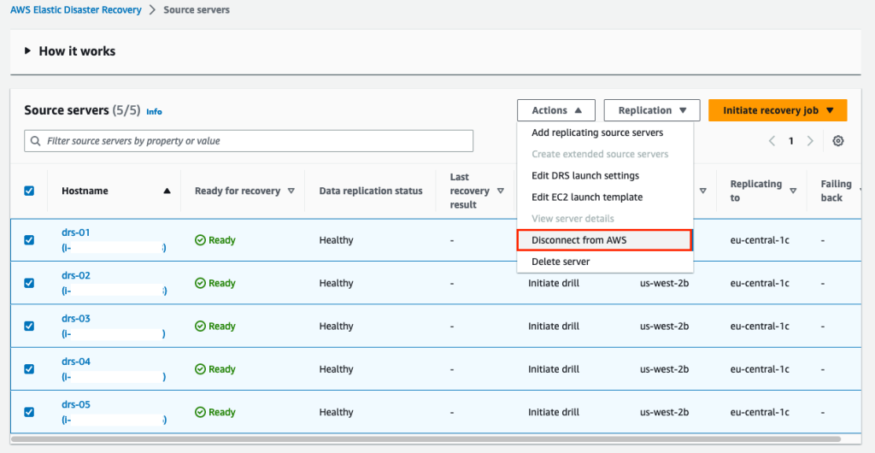Click Healthy status in drs-04 row

pos(336,368)
